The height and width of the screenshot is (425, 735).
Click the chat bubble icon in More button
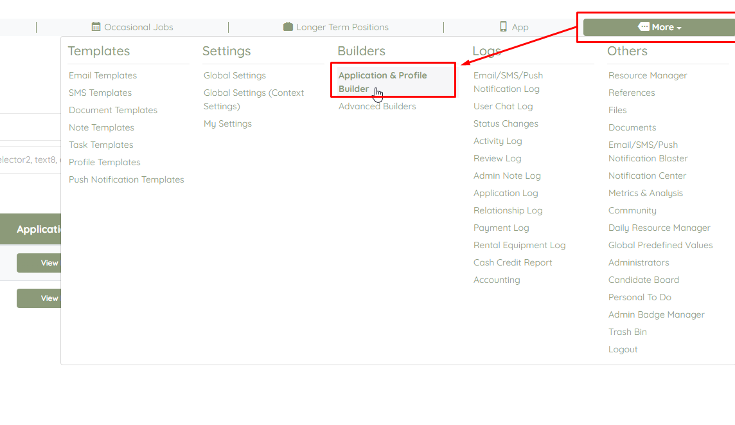click(x=644, y=27)
